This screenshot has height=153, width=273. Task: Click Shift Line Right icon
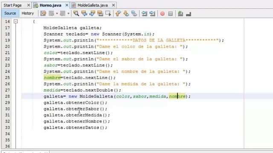click(152, 13)
